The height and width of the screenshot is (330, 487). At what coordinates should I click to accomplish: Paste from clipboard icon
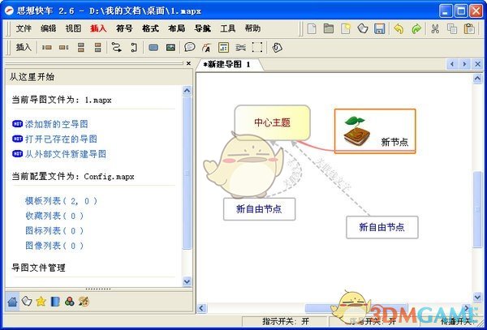[469, 29]
